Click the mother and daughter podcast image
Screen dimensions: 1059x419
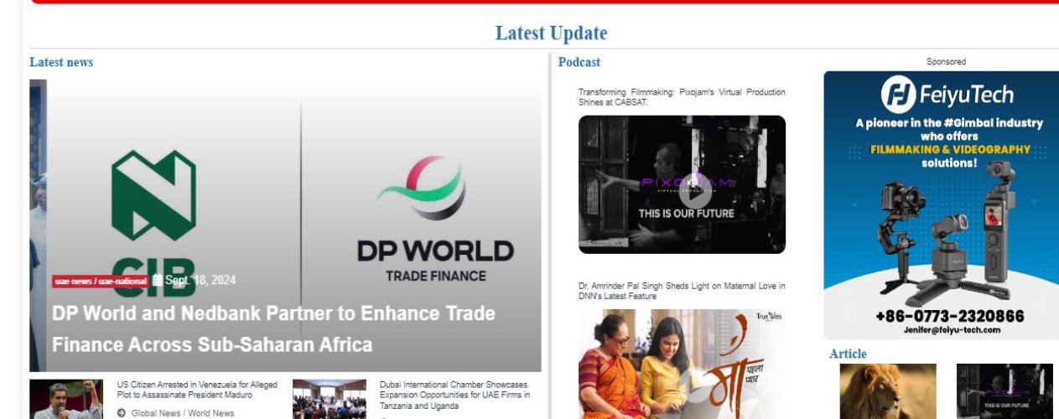(x=682, y=364)
